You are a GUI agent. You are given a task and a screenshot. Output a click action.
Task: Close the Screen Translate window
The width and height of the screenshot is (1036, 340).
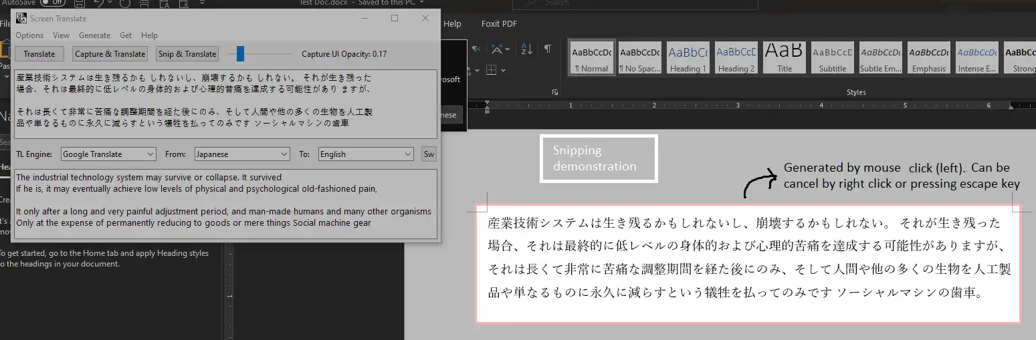coord(425,19)
